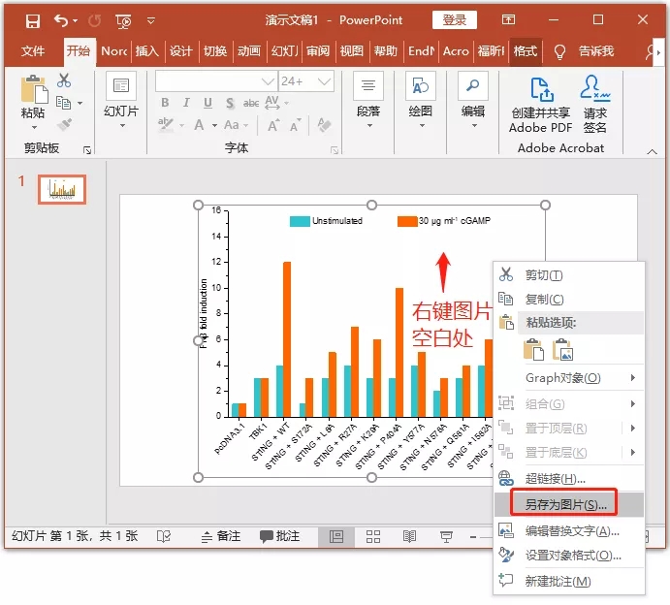Click the Request Signature icon
This screenshot has width=670, height=605.
tap(594, 91)
